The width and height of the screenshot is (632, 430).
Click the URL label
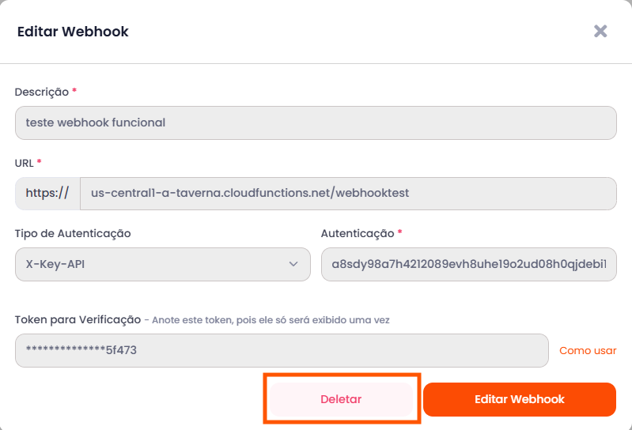(x=24, y=163)
